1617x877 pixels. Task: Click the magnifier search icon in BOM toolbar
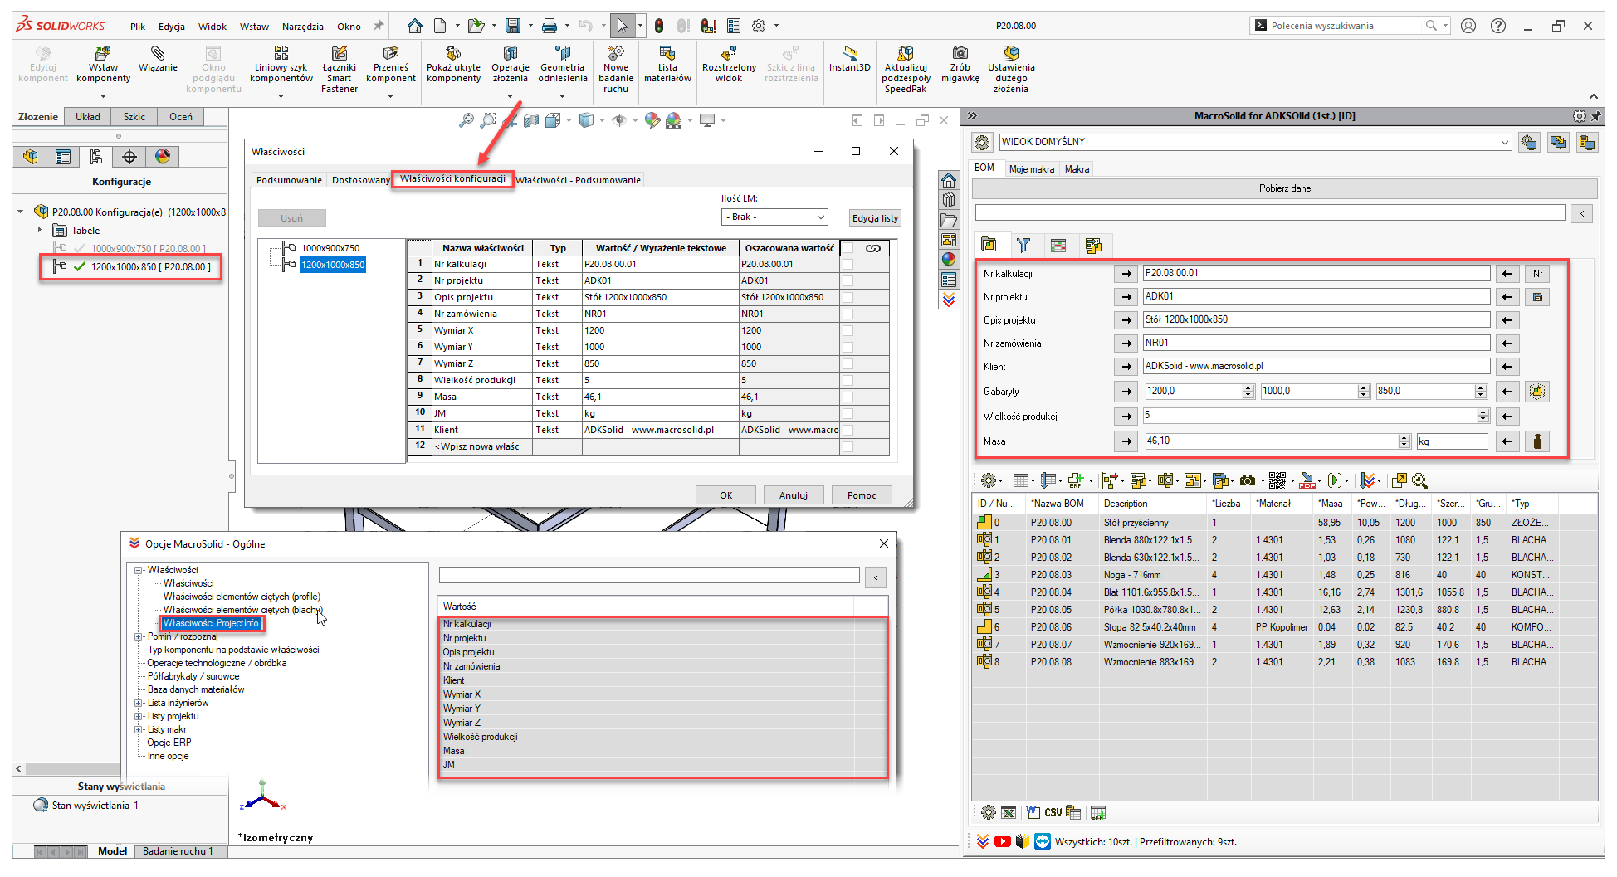1419,480
